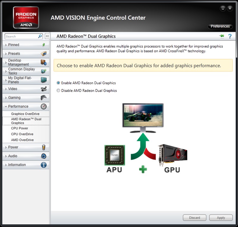Select Enable AMD Radeon Dual Graphics
Screen dimensions: 238x227
coord(86,83)
